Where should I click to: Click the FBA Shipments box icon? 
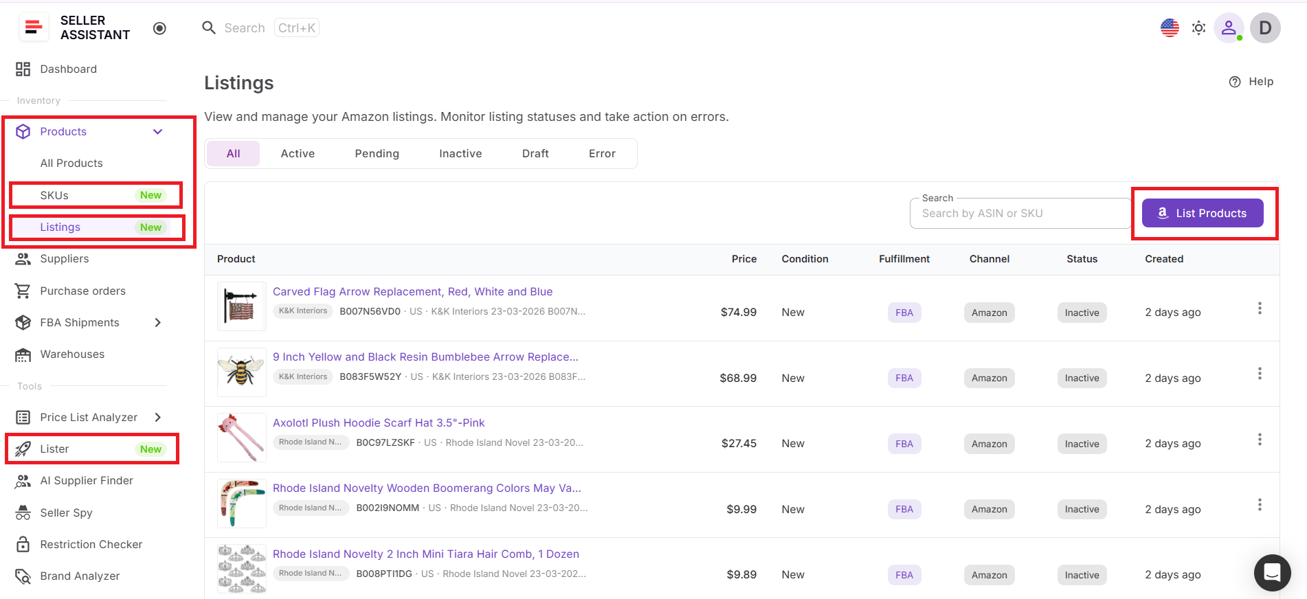click(x=23, y=322)
